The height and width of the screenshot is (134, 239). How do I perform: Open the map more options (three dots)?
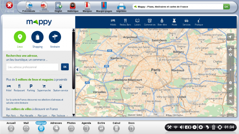(230, 116)
